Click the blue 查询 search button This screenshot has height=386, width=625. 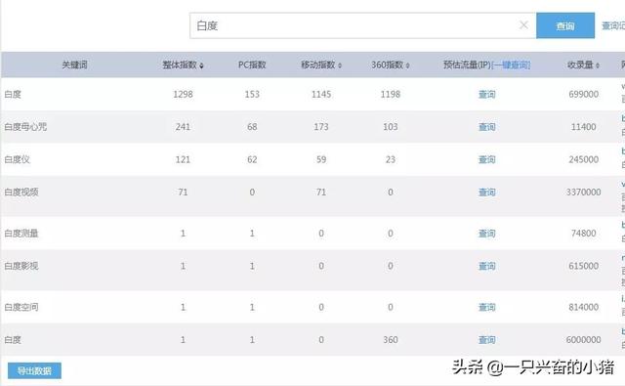565,25
